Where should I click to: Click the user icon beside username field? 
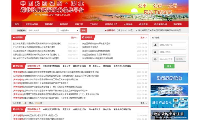155,45
